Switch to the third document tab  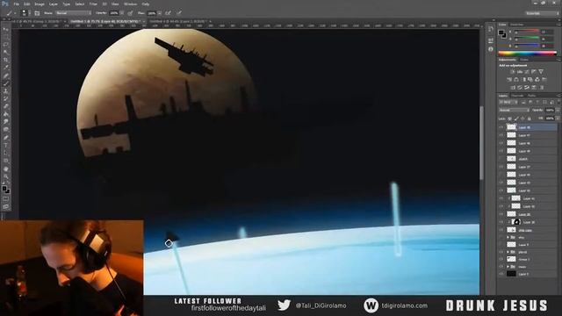(x=178, y=21)
